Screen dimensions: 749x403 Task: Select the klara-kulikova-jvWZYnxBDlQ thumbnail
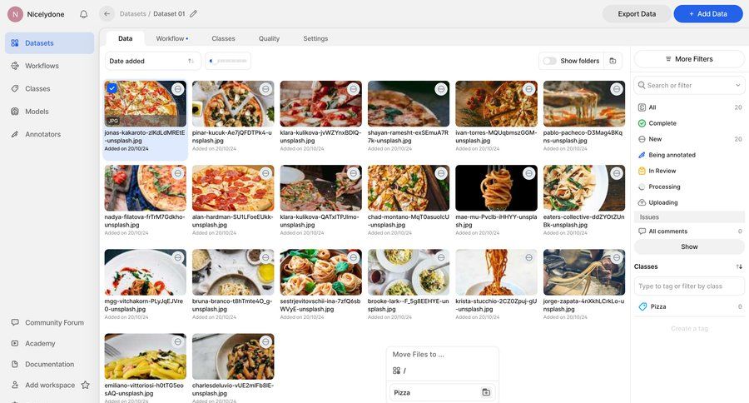click(x=320, y=104)
